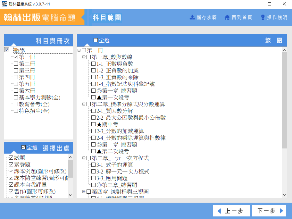Check the 第三冊 checkbox
Image resolution: width=292 pixels, height=219 pixels.
(x=16, y=71)
